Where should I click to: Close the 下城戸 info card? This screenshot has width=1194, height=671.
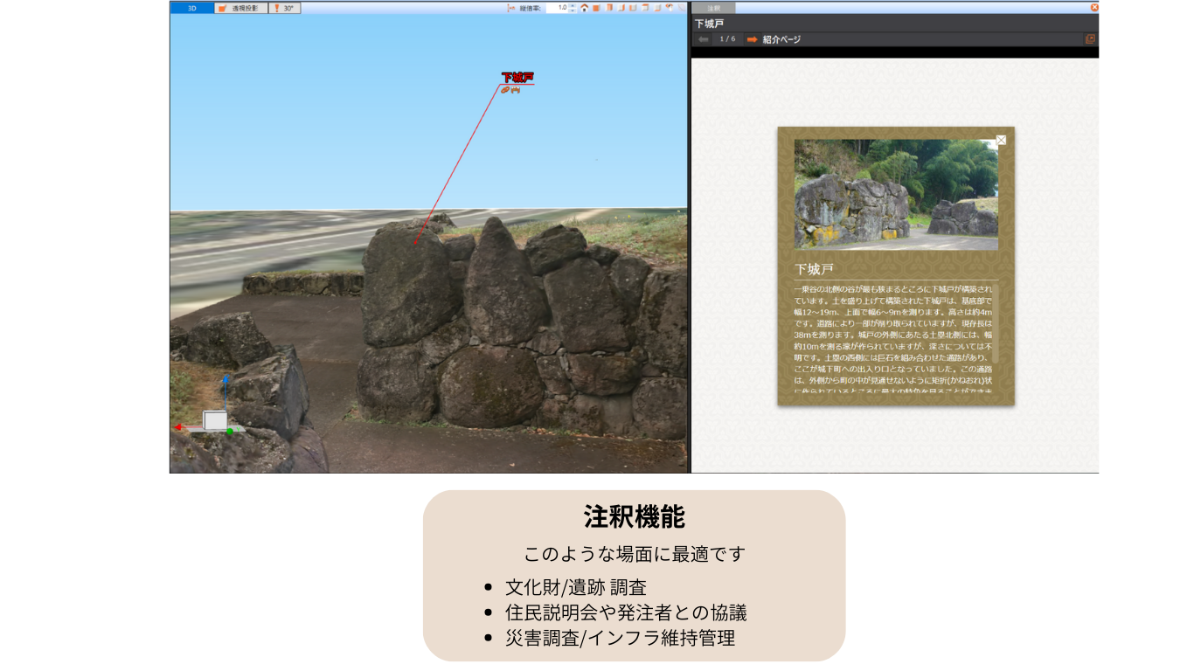1001,140
